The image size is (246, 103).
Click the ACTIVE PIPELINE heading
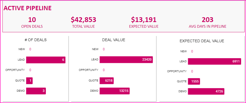pos(28,8)
